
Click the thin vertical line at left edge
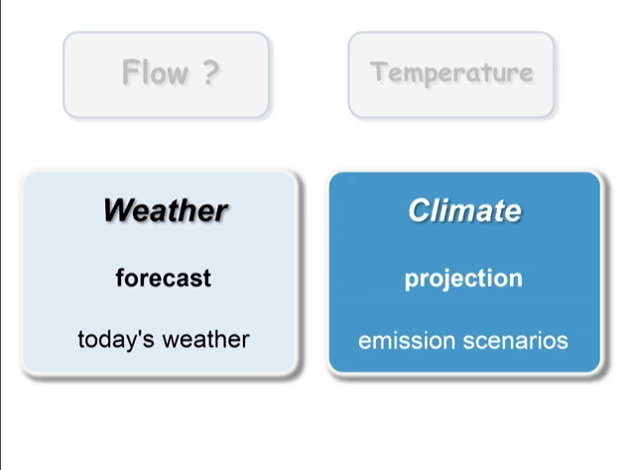coord(1,238)
